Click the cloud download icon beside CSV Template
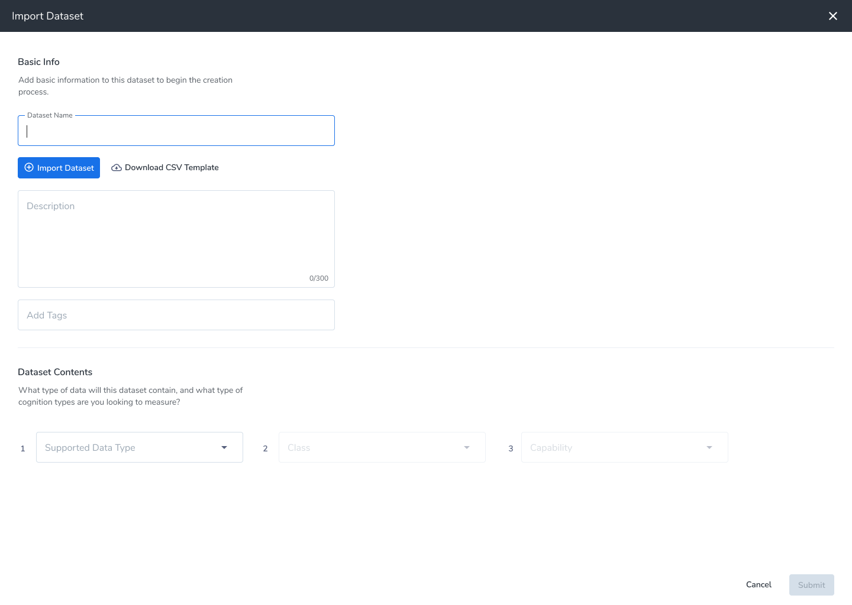Viewport: 852px width, 605px height. [x=116, y=167]
